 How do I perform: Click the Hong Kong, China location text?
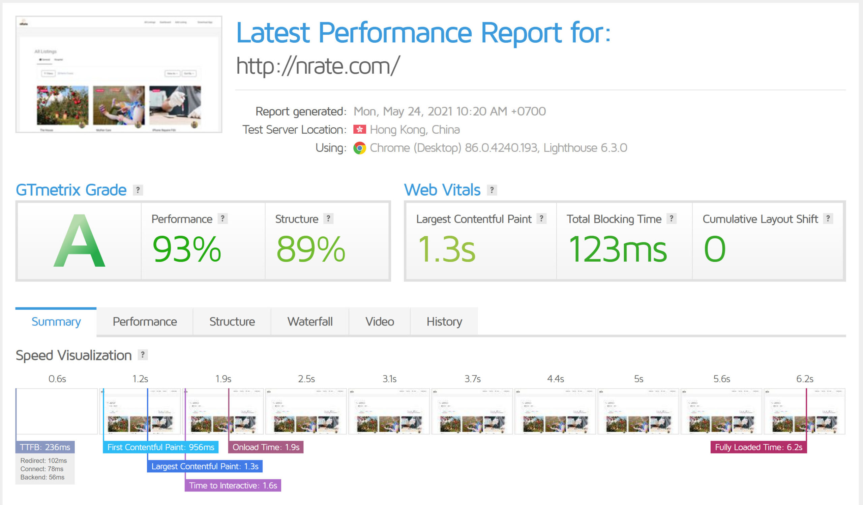pyautogui.click(x=415, y=130)
